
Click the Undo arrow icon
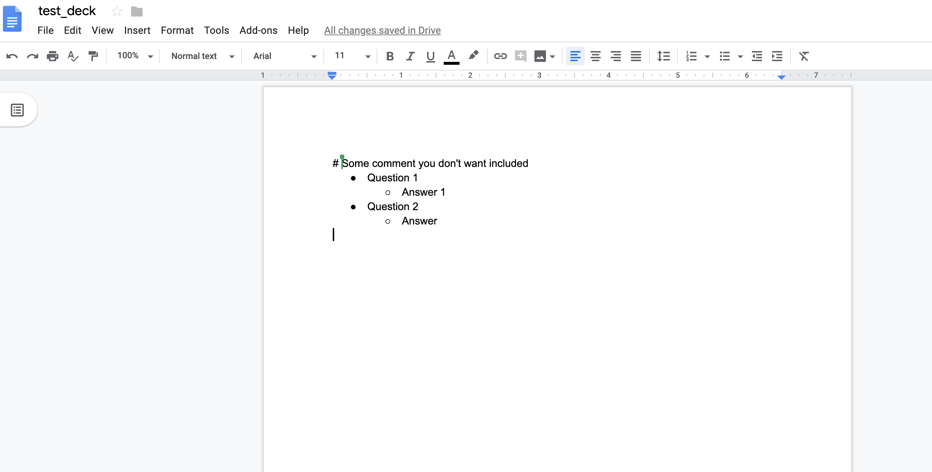(x=12, y=56)
